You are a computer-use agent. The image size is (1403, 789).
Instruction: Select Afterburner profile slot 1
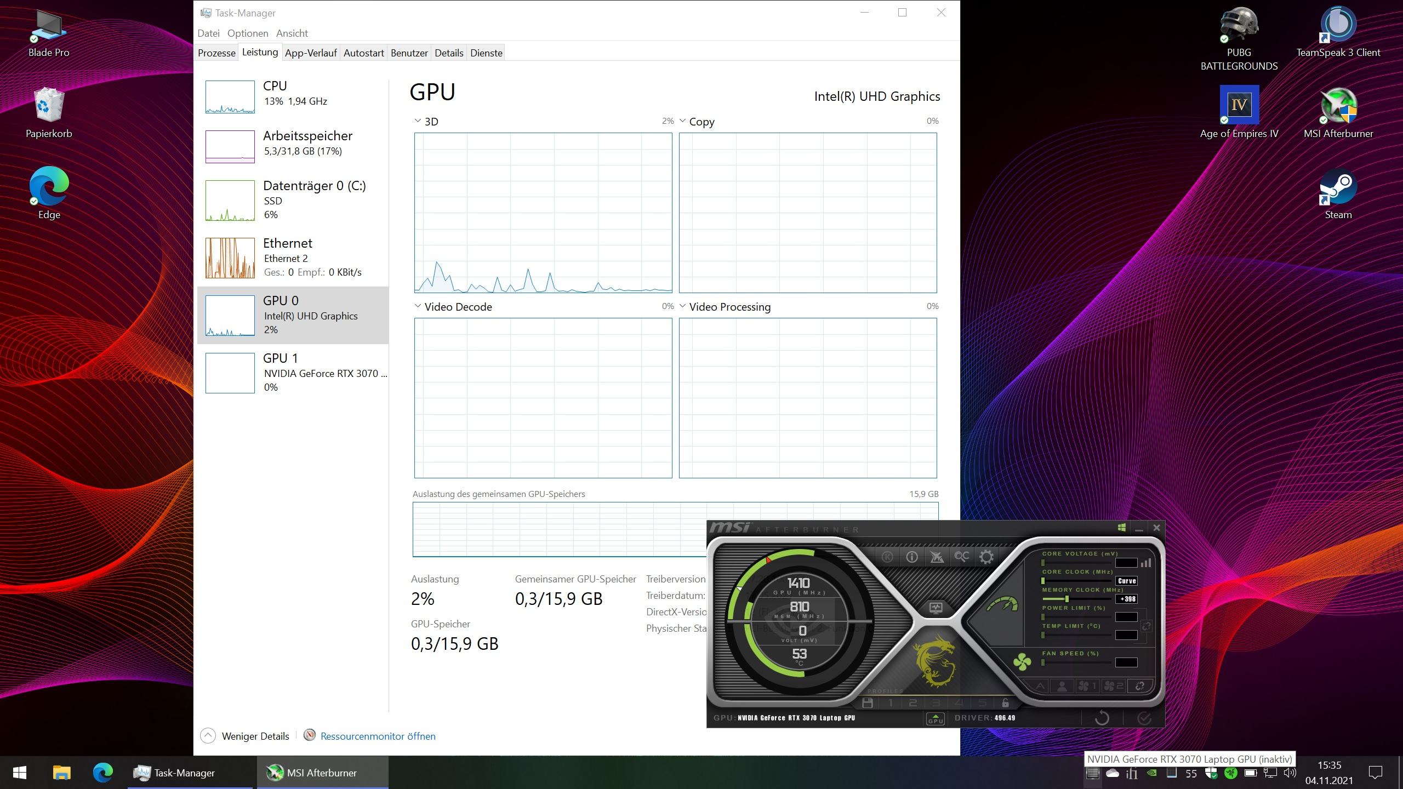(891, 703)
